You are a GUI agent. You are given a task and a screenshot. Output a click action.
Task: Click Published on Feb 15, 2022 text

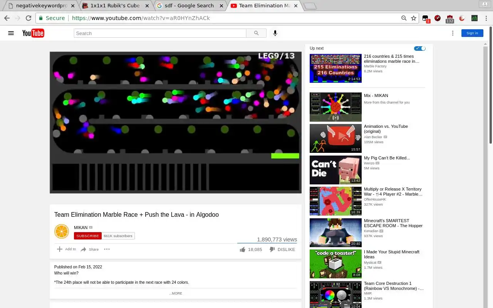tap(78, 267)
